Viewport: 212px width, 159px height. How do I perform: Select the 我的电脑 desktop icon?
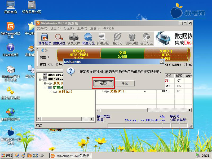10,7
